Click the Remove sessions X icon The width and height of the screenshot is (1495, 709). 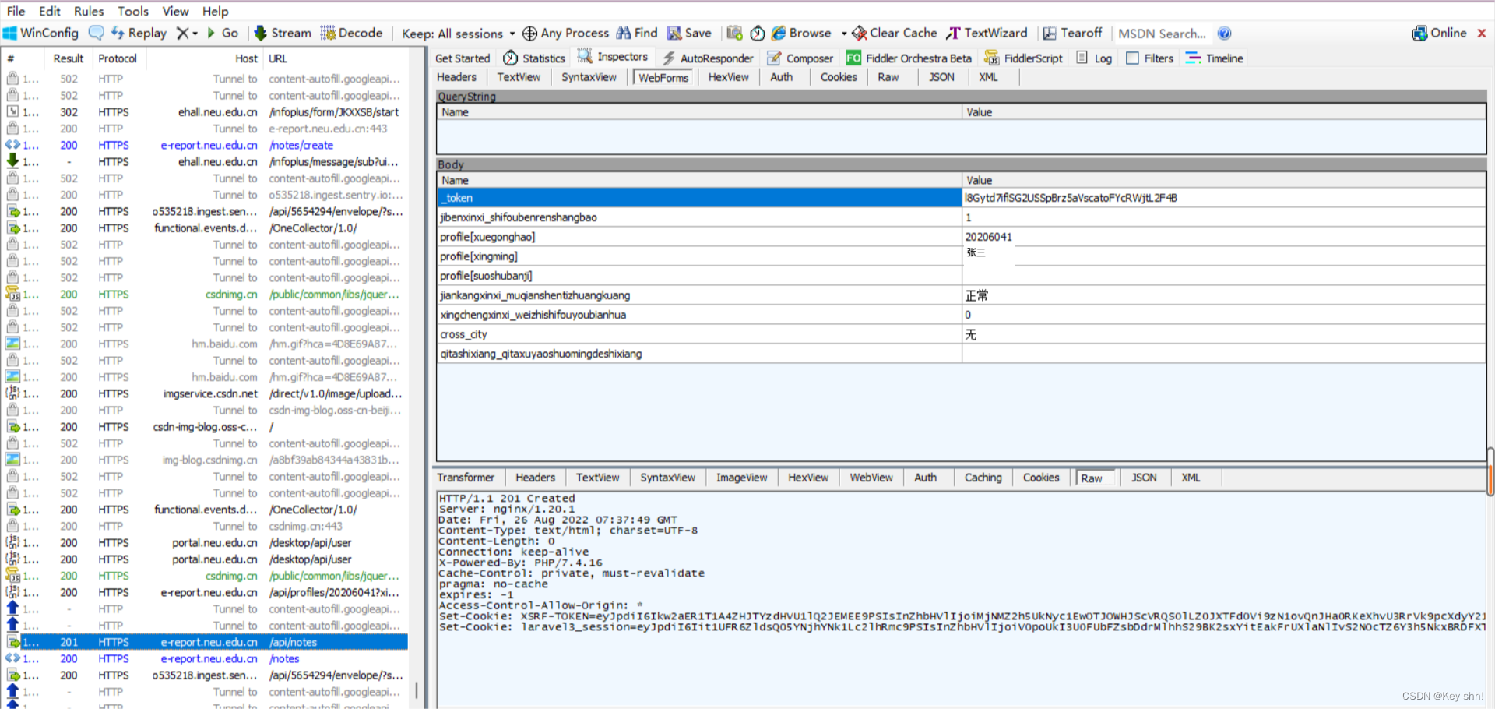pyautogui.click(x=182, y=33)
